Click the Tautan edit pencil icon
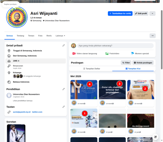163x142 pixels. click(x=64, y=107)
